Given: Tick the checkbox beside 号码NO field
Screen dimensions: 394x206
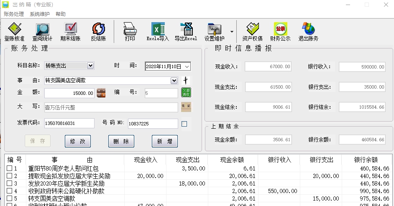Looking at the screenshot, I should coord(184,124).
